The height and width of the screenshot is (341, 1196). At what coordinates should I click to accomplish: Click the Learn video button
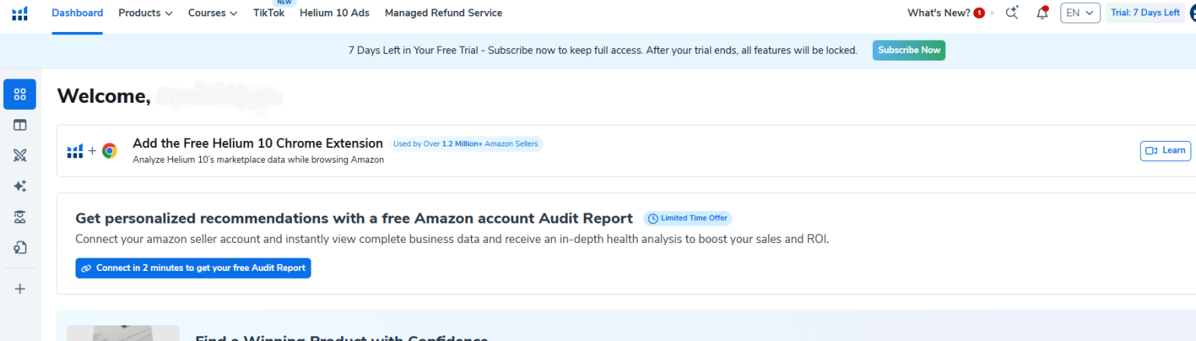coord(1166,150)
